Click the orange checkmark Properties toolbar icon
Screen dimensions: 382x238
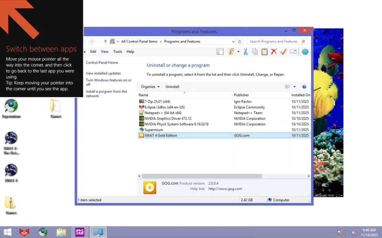coord(283,52)
